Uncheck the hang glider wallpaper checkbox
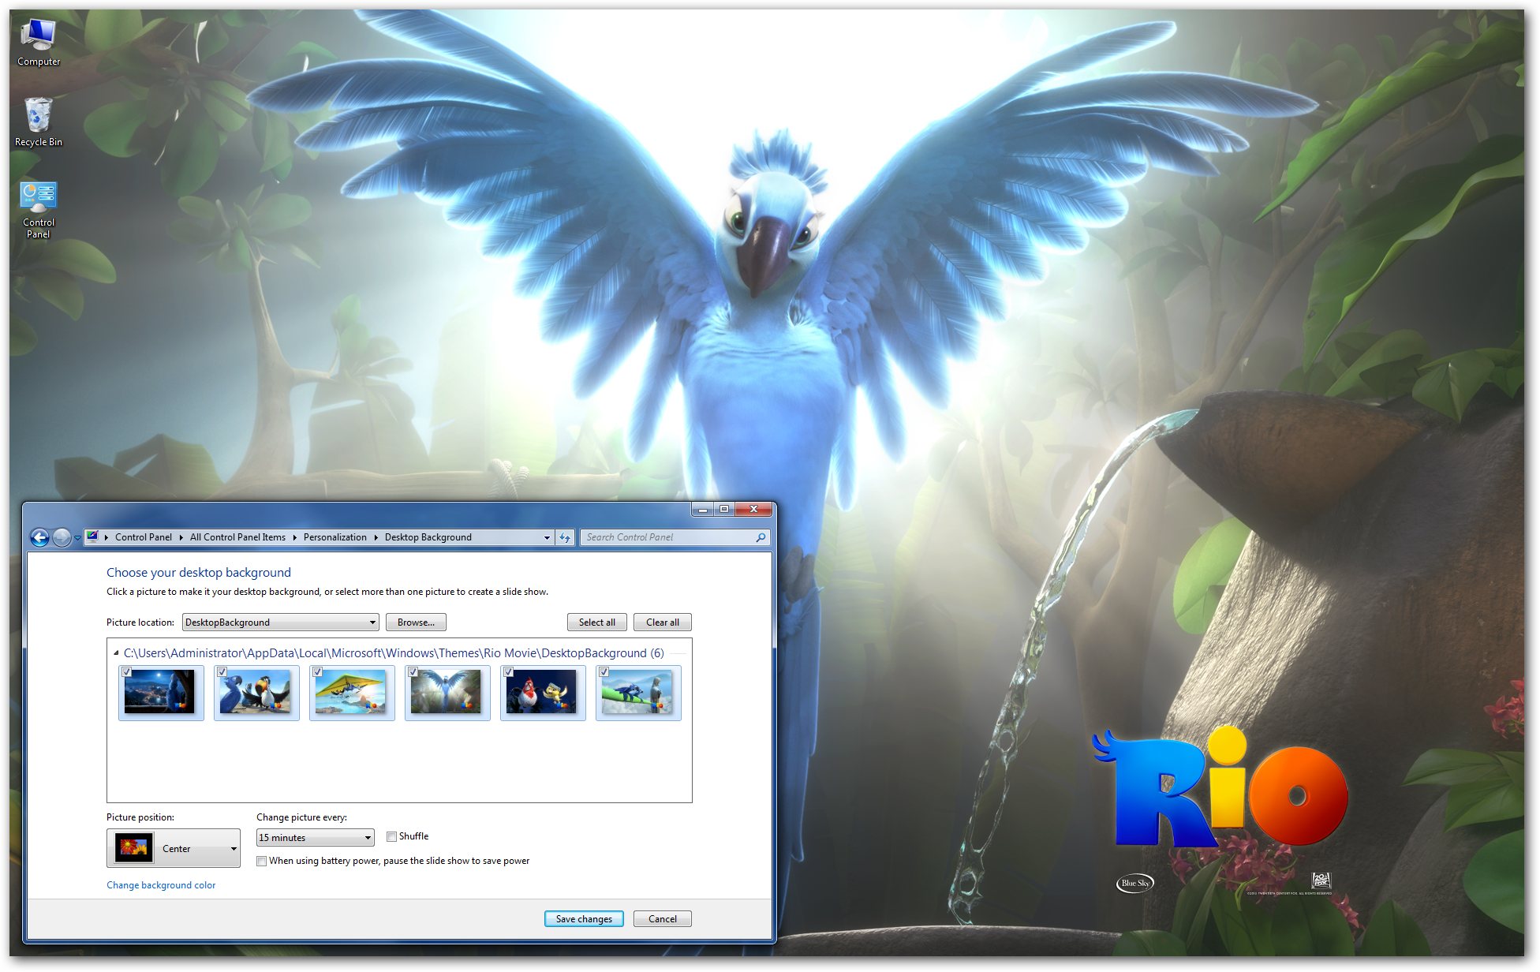Image resolution: width=1540 pixels, height=972 pixels. [x=317, y=672]
